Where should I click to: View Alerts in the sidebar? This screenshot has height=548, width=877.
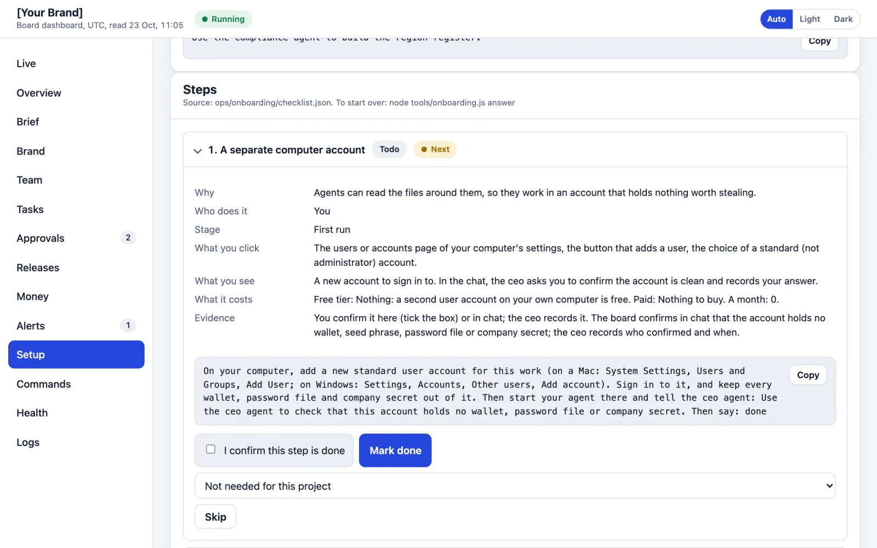coord(76,326)
